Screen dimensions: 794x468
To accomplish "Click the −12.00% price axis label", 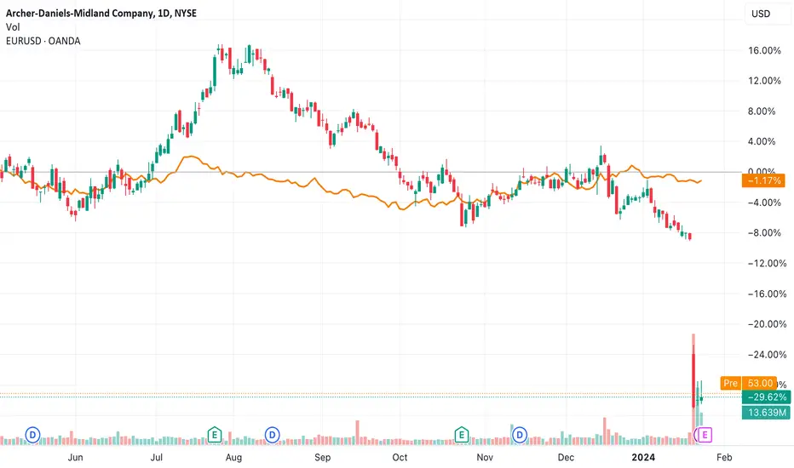I will tap(767, 263).
